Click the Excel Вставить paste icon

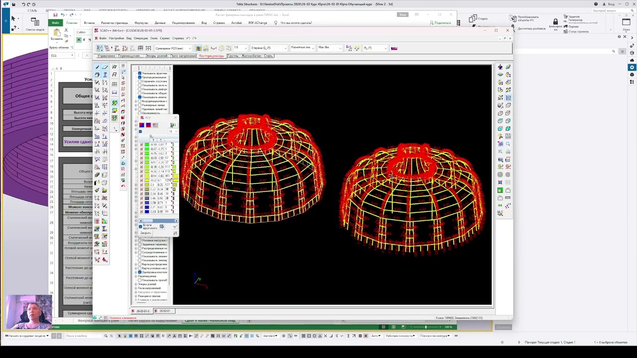[x=57, y=33]
